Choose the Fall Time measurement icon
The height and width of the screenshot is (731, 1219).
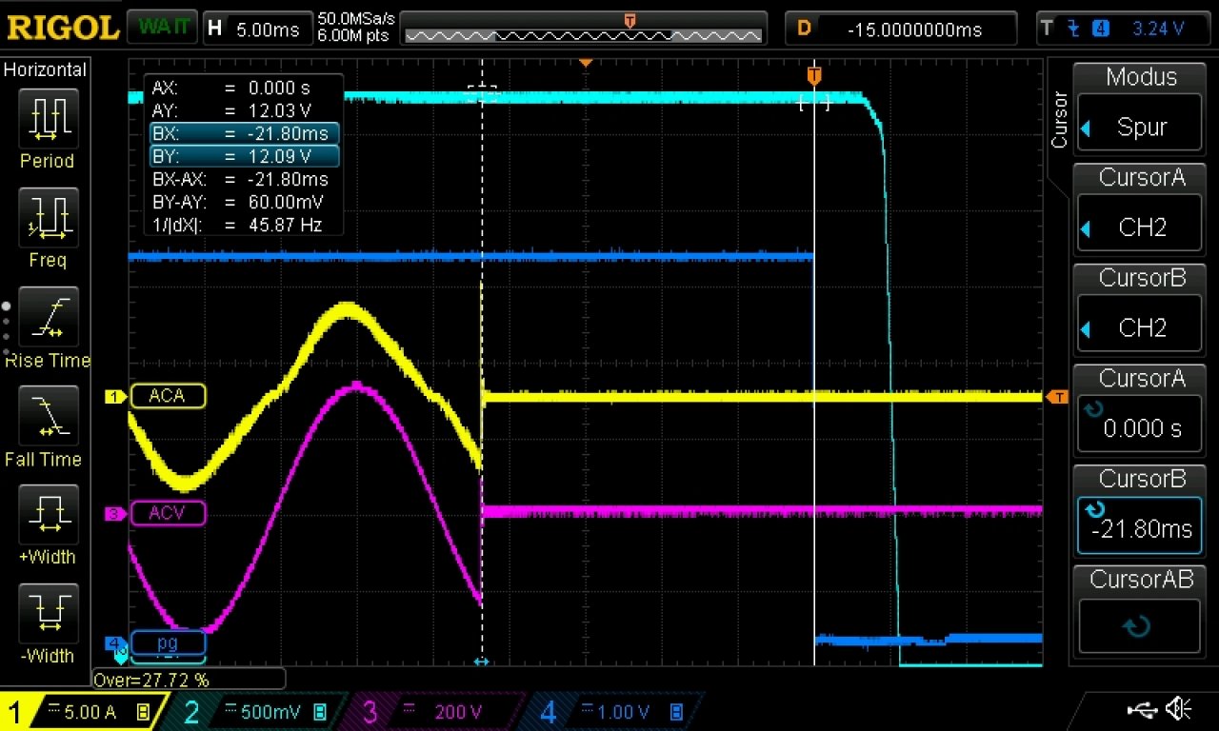tap(47, 418)
